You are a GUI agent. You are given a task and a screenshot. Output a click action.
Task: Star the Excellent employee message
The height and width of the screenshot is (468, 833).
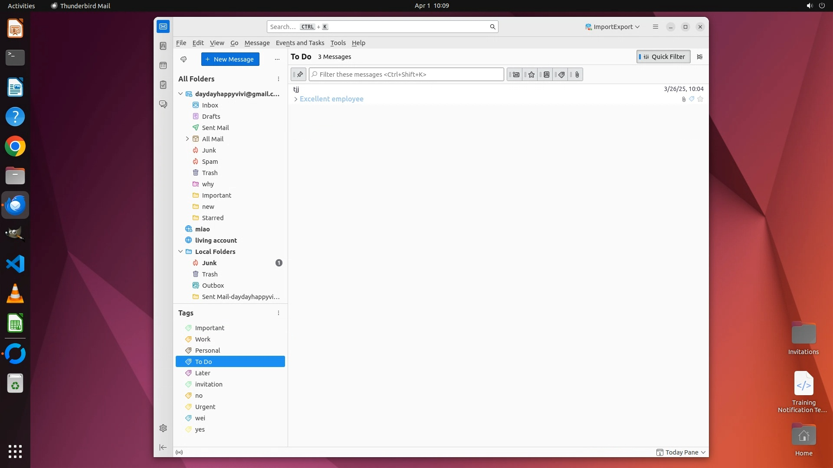(700, 99)
